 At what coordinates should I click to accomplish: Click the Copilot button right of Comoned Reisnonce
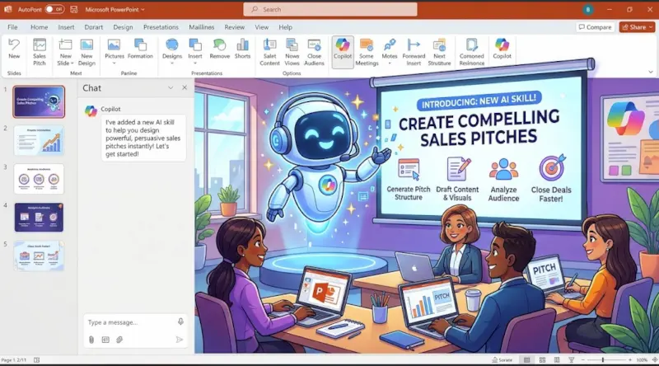click(x=502, y=49)
